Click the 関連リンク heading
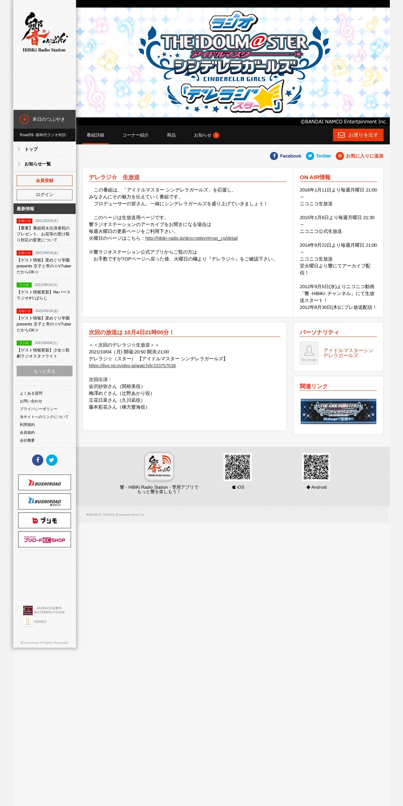The width and height of the screenshot is (403, 806). click(314, 386)
